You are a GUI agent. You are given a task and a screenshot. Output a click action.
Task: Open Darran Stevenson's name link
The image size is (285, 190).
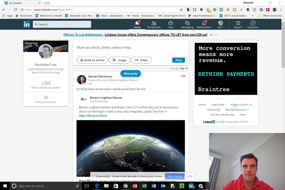pyautogui.click(x=100, y=77)
